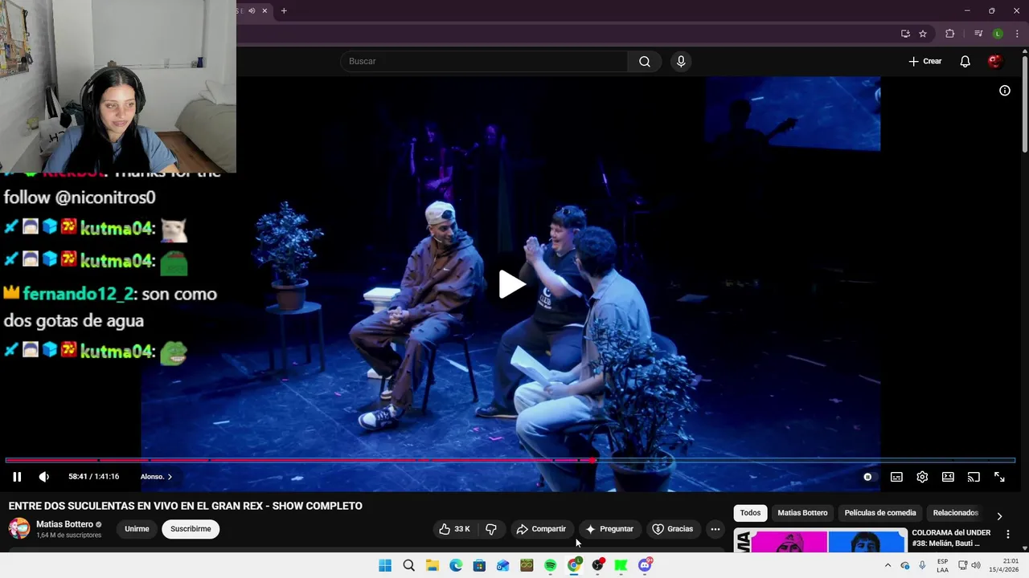
Task: Open Matias Bottero channel name link
Action: [64, 524]
